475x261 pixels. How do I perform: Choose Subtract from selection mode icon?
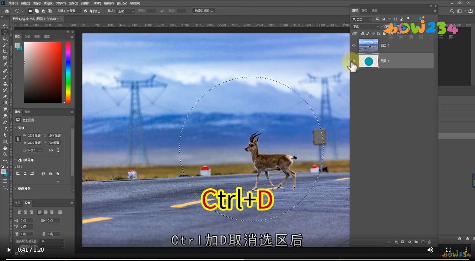coord(43,11)
